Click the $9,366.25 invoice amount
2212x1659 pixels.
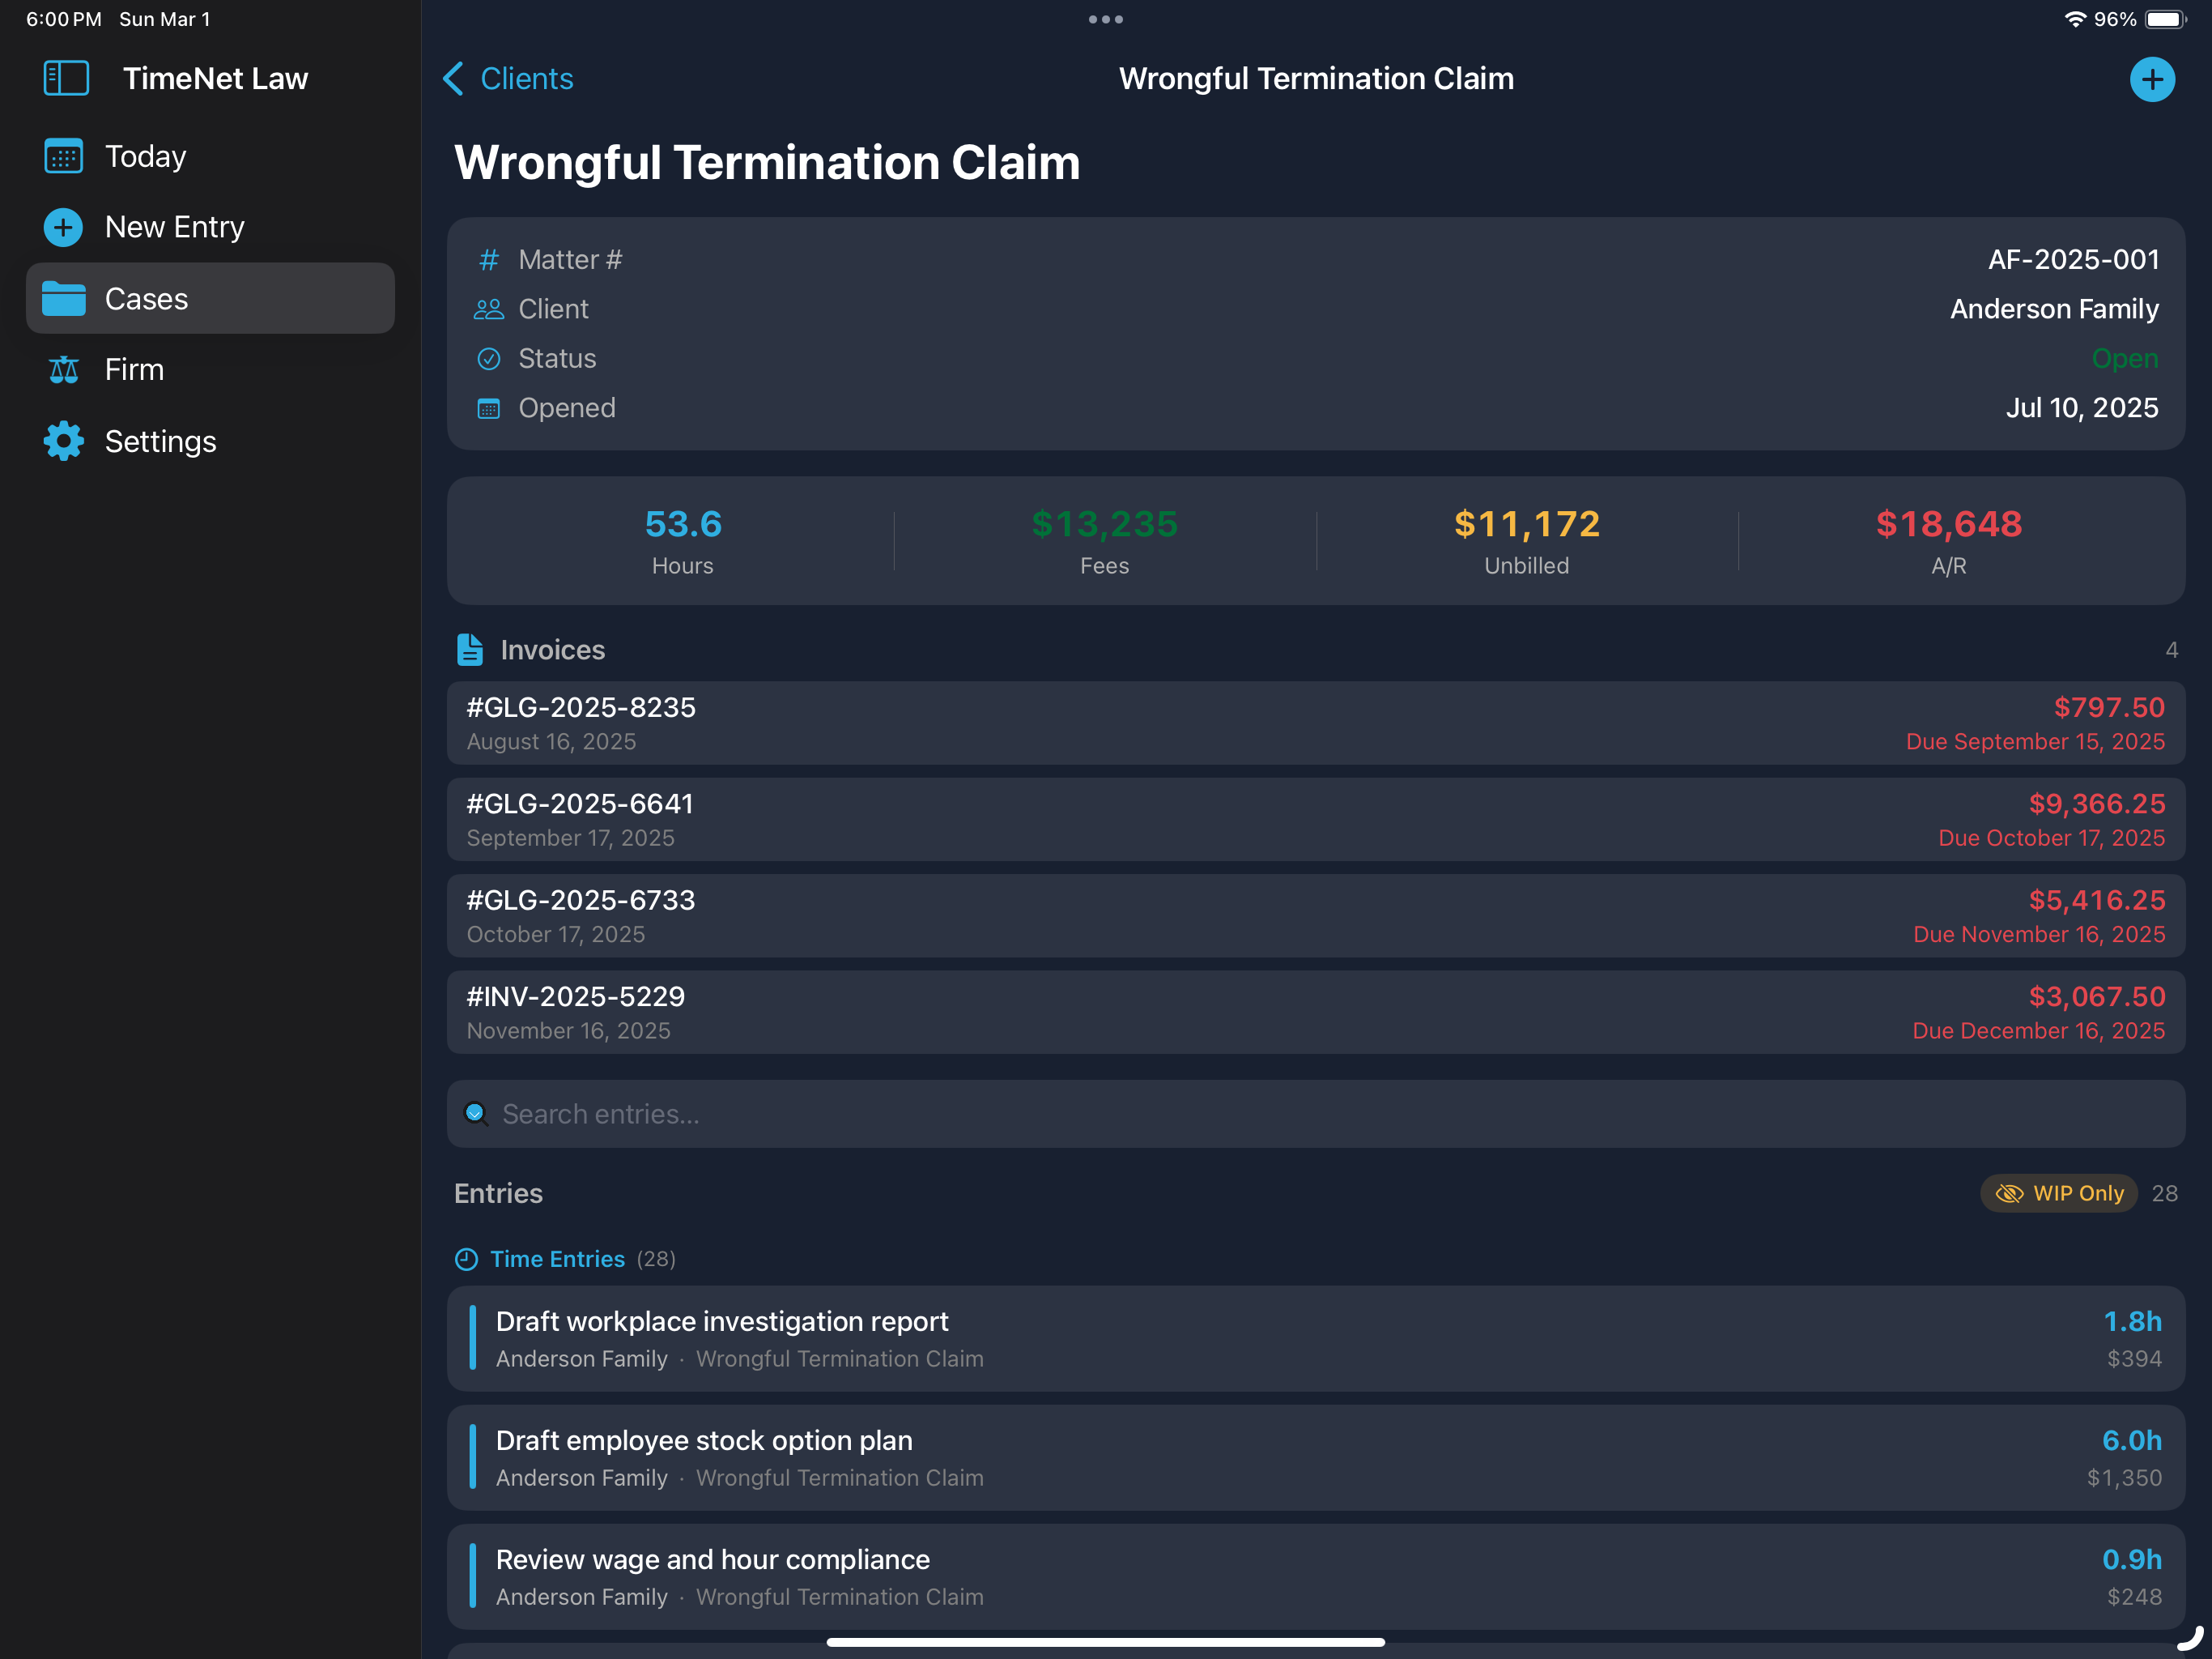tap(2097, 804)
